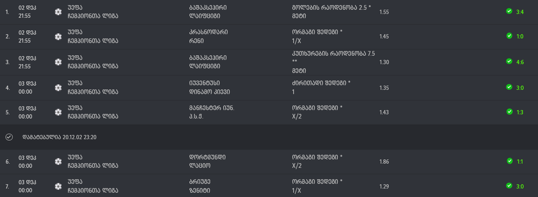The height and width of the screenshot is (197, 538).
Task: Click the 1.55 odds value
Action: (384, 12)
